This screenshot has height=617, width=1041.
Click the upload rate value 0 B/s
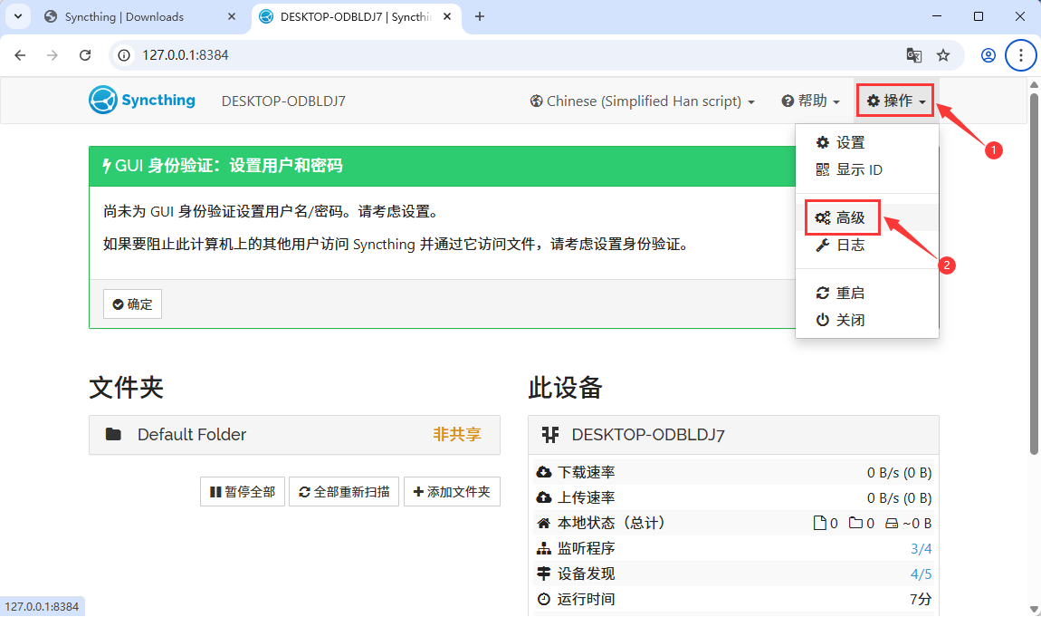[x=900, y=498]
